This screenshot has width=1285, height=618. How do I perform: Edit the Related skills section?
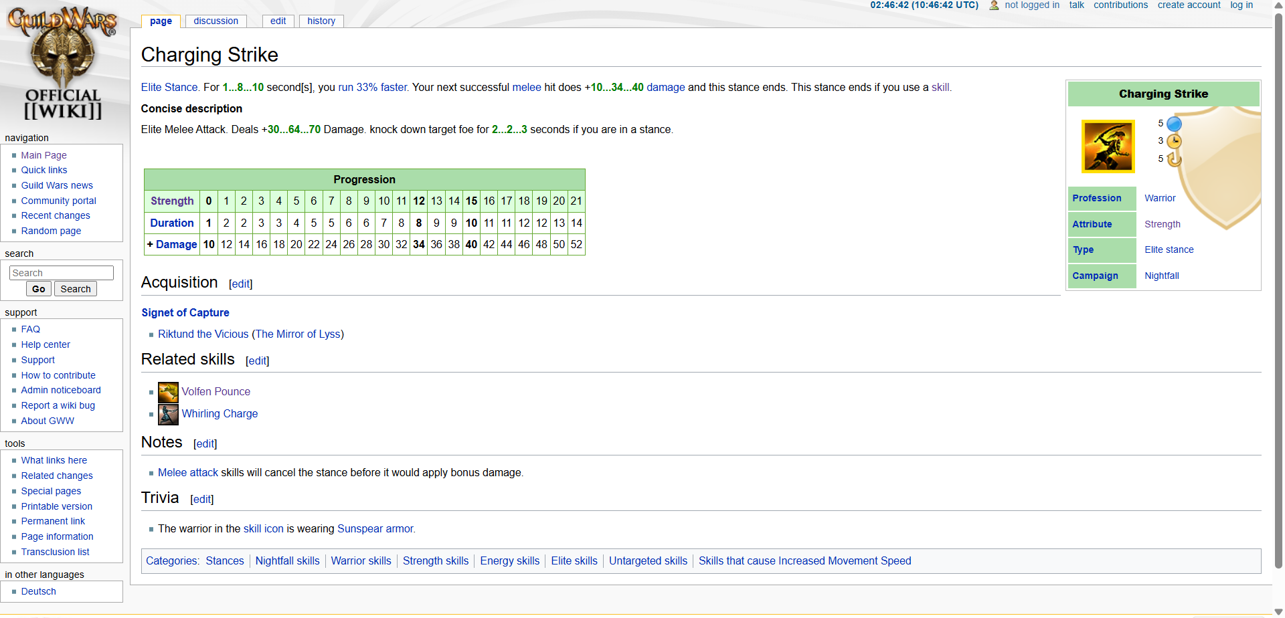[258, 361]
